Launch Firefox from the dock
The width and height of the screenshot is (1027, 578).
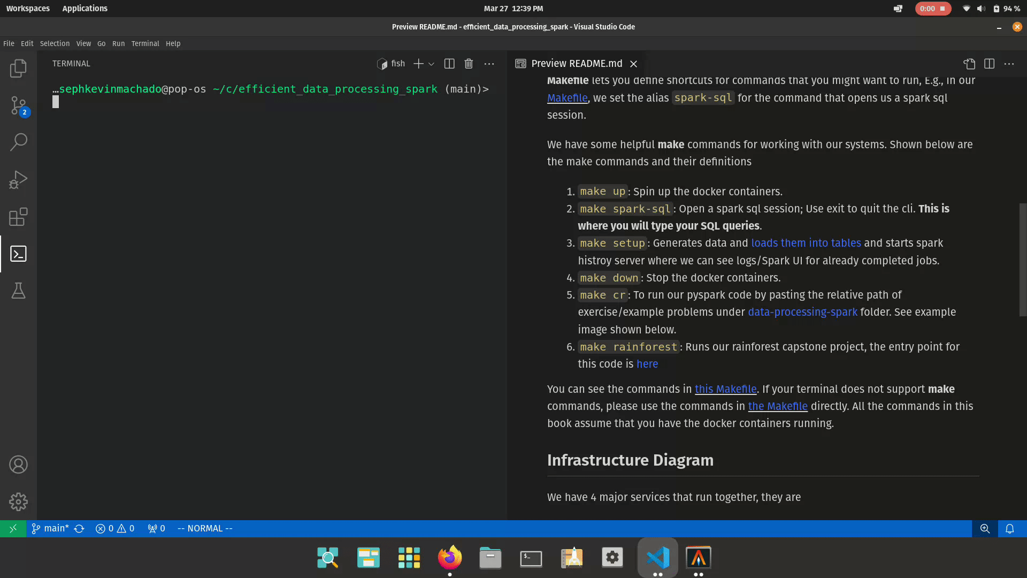click(449, 558)
